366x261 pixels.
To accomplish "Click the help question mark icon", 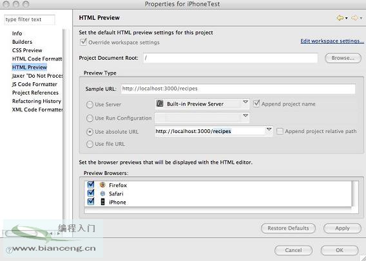I will tap(9, 250).
